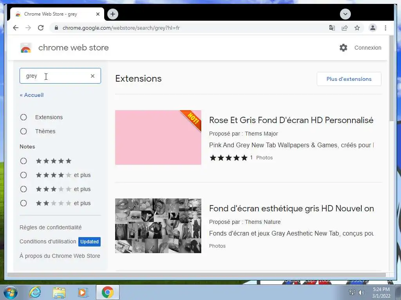Click the Chrome Web Store logo icon
This screenshot has height=300, width=401.
tap(25, 48)
